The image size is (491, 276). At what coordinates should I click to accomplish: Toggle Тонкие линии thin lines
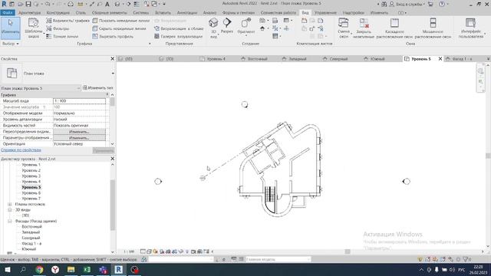click(62, 36)
